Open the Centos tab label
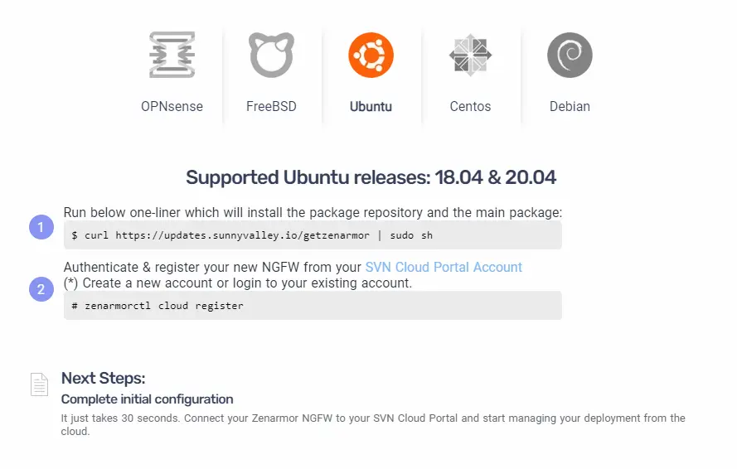This screenshot has height=469, width=737. pos(470,106)
